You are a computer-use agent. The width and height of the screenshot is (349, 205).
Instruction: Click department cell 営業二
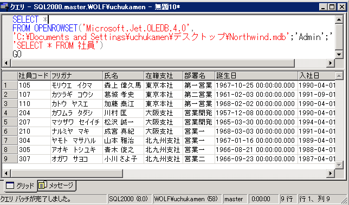click(199, 159)
